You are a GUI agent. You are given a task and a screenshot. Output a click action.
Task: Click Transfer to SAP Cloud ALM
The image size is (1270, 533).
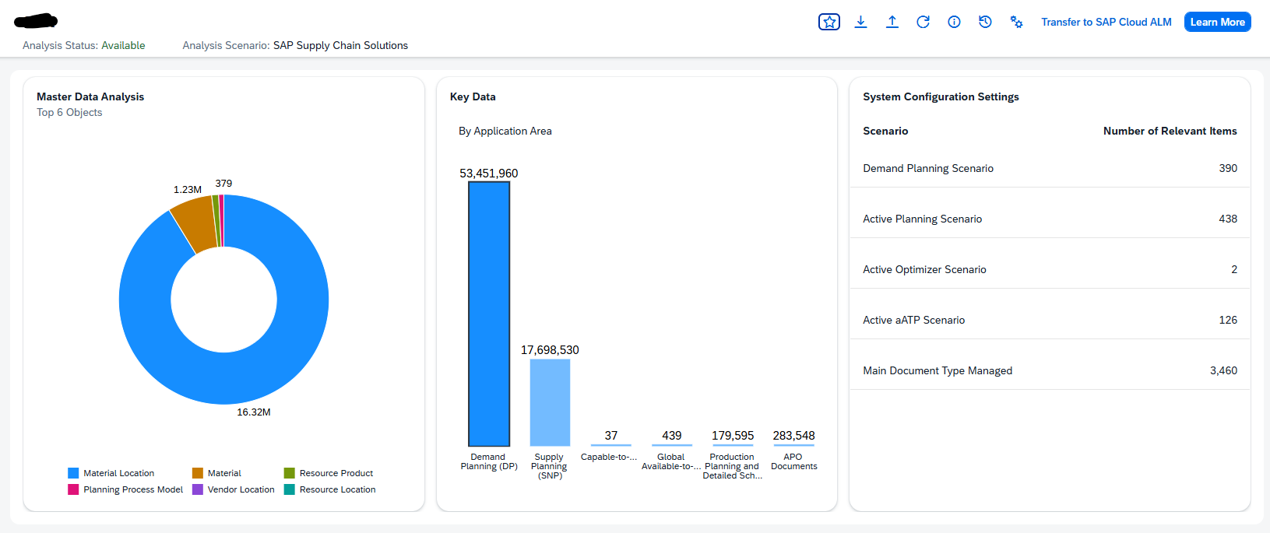click(x=1106, y=22)
